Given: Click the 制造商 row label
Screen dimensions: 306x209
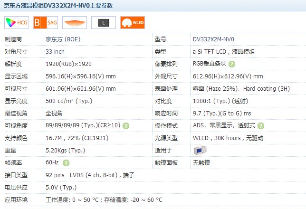Looking at the screenshot, I should click(13, 39).
